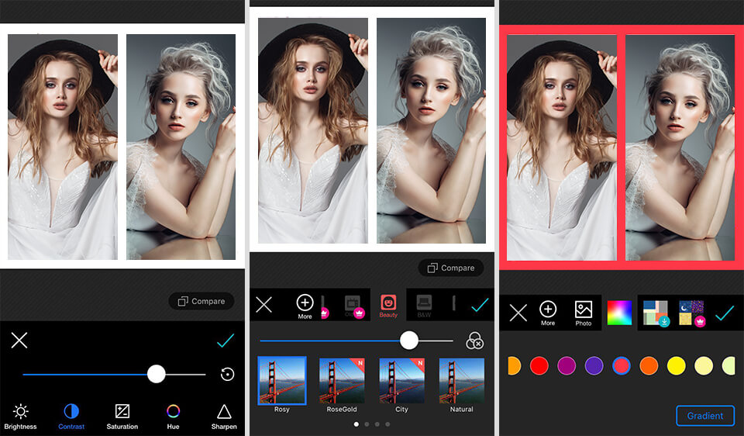Viewport: 744px width, 436px height.
Task: Open Gradient background options
Action: point(705,416)
